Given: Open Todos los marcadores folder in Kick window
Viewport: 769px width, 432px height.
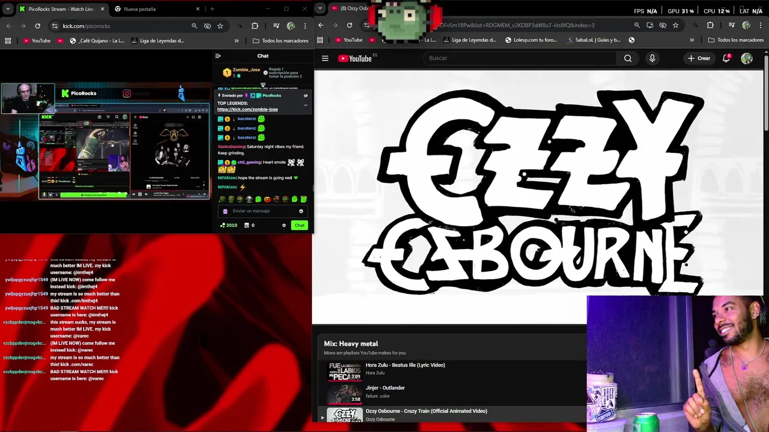Looking at the screenshot, I should click(x=281, y=41).
